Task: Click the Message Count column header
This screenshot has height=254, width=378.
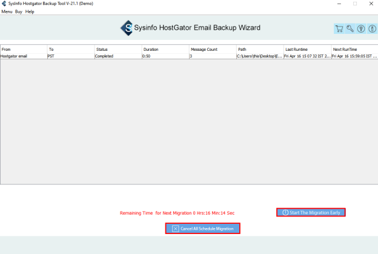Action: coord(213,50)
